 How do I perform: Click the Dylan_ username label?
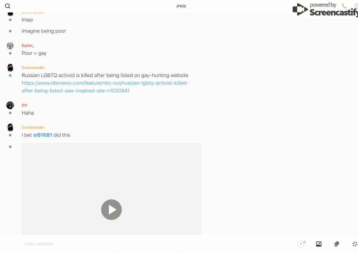[x=28, y=46]
